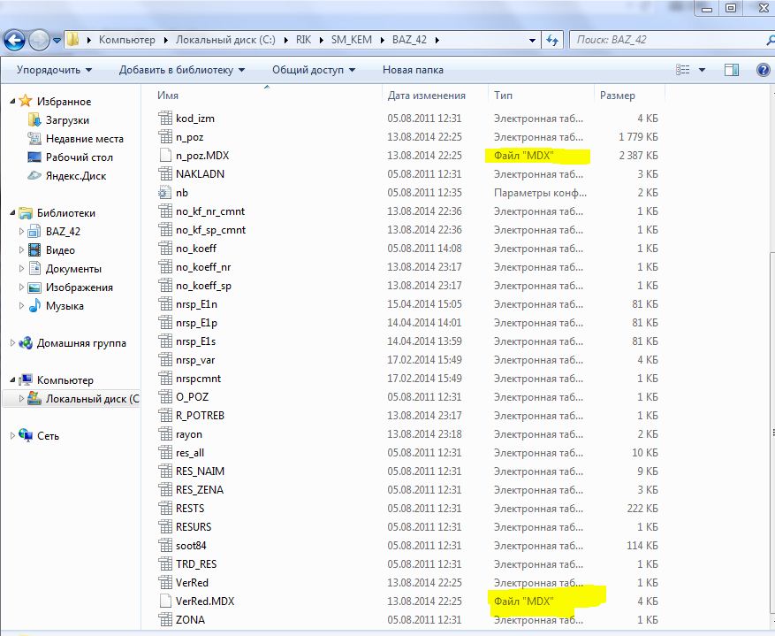Select 'Локальный диск (C:)' breadcrumb segment
The width and height of the screenshot is (775, 636).
pyautogui.click(x=225, y=40)
